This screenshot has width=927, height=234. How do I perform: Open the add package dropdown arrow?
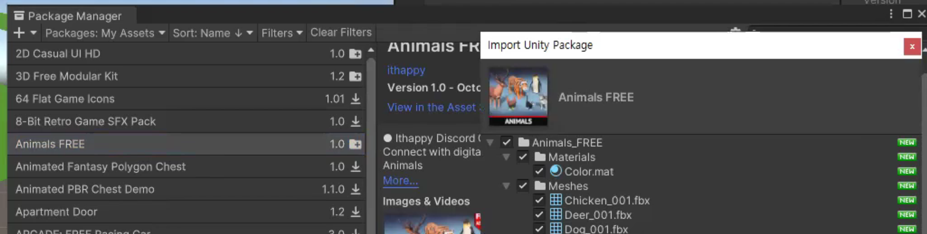click(33, 33)
